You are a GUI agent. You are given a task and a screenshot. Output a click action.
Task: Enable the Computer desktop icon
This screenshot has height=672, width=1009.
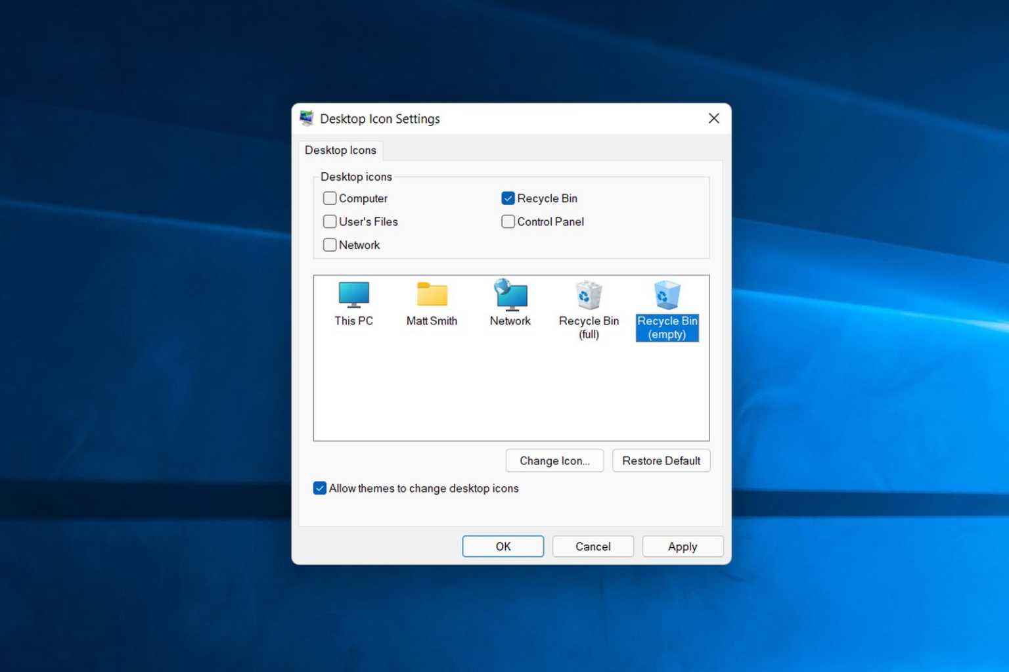(329, 198)
